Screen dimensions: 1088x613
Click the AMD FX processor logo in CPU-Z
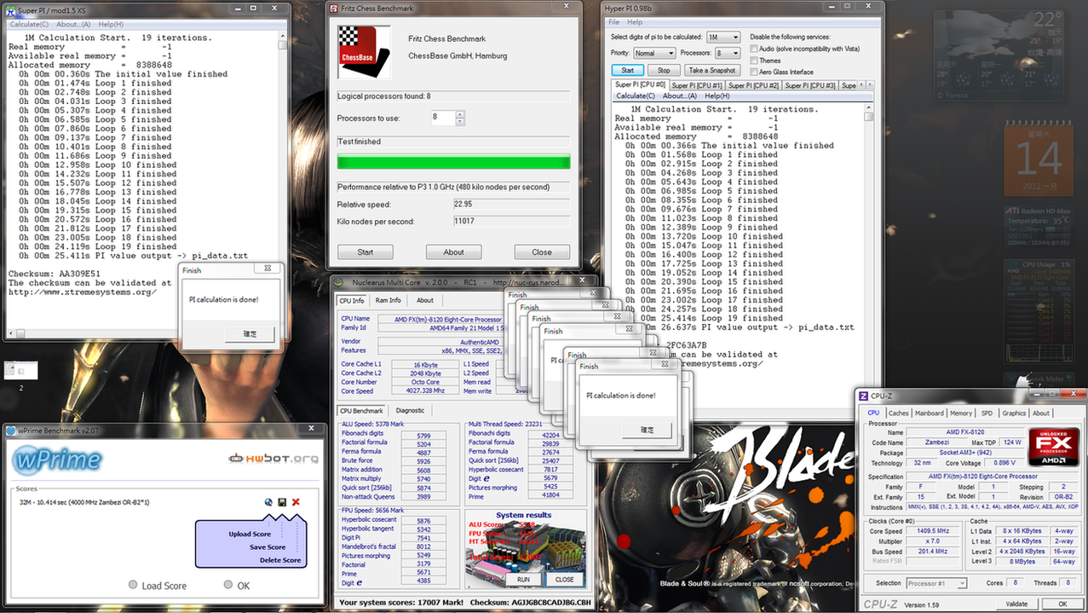pos(1056,445)
